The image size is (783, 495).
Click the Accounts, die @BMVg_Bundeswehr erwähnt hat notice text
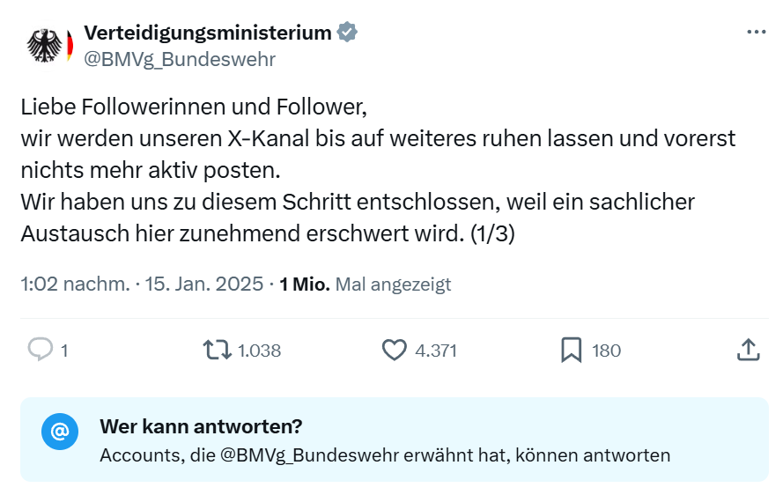pyautogui.click(x=385, y=455)
